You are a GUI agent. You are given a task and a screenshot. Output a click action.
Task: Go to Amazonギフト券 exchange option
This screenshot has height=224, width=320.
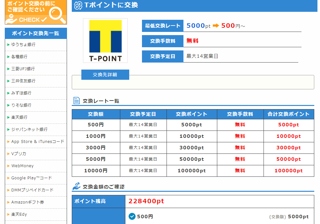click(x=27, y=202)
